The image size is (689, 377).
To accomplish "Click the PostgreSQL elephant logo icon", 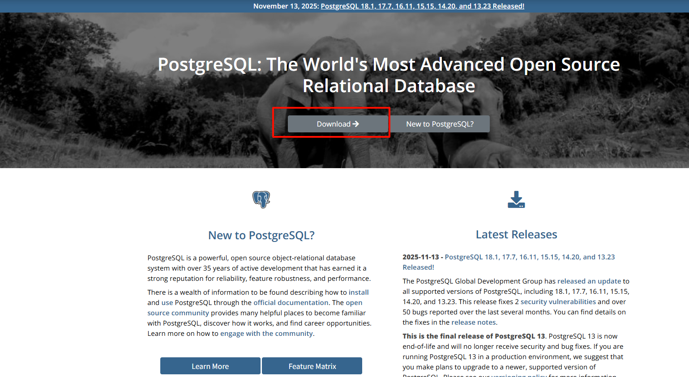I will point(261,199).
